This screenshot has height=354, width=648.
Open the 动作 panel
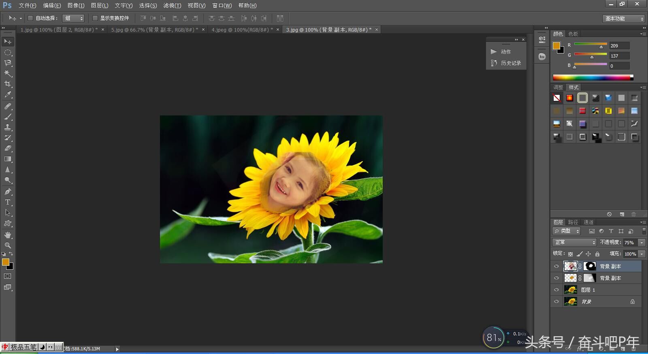pyautogui.click(x=505, y=52)
